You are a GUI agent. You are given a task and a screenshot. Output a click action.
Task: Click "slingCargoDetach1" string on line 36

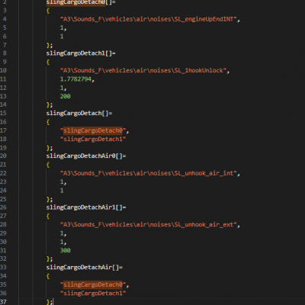(93, 294)
